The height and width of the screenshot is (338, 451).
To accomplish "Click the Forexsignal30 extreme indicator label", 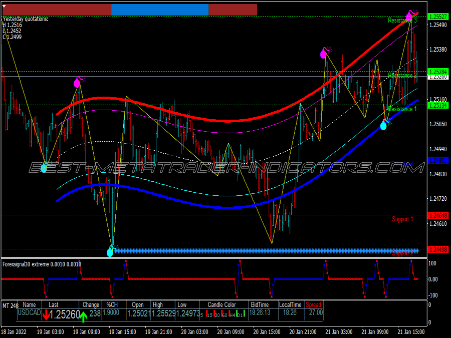I will click(42, 264).
